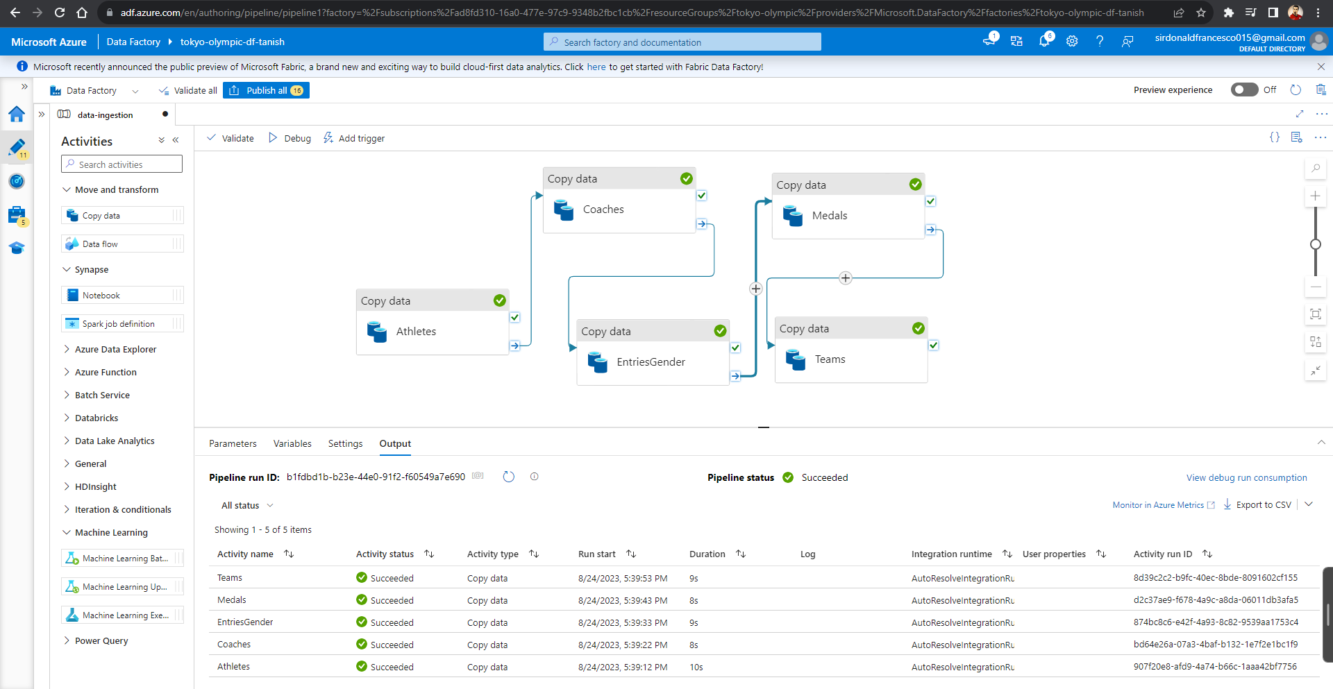Open Monitor in Azure Metrics link
1333x689 pixels.
click(x=1164, y=505)
